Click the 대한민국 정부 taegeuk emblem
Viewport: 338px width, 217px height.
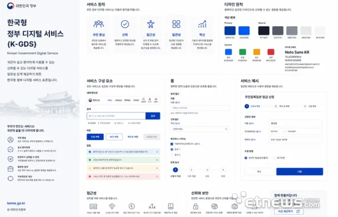click(x=10, y=5)
